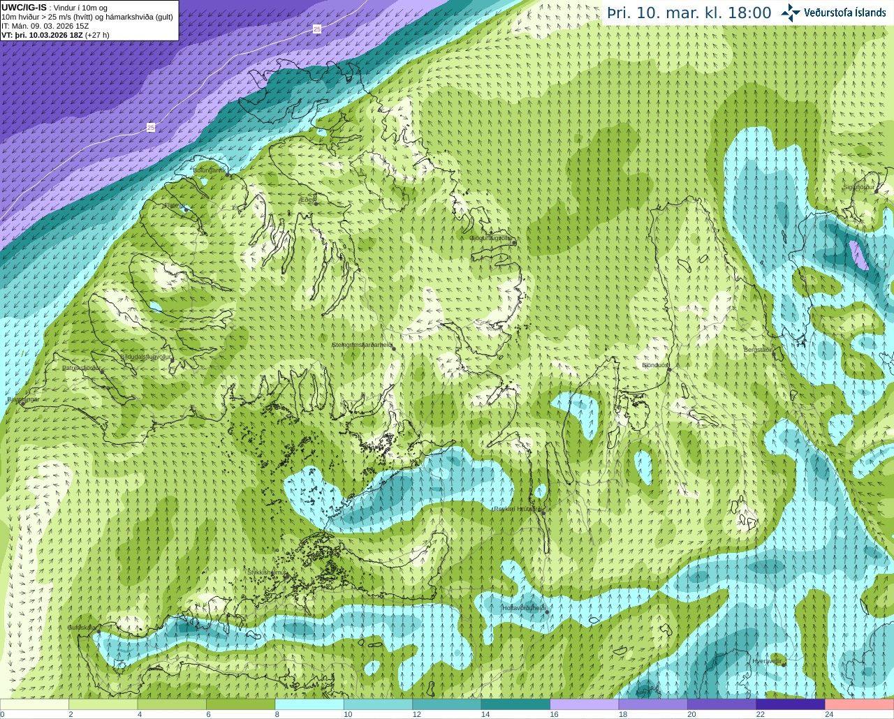The width and height of the screenshot is (894, 719).
Task: Select the Bjargtangar station marker
Action: [x=23, y=403]
